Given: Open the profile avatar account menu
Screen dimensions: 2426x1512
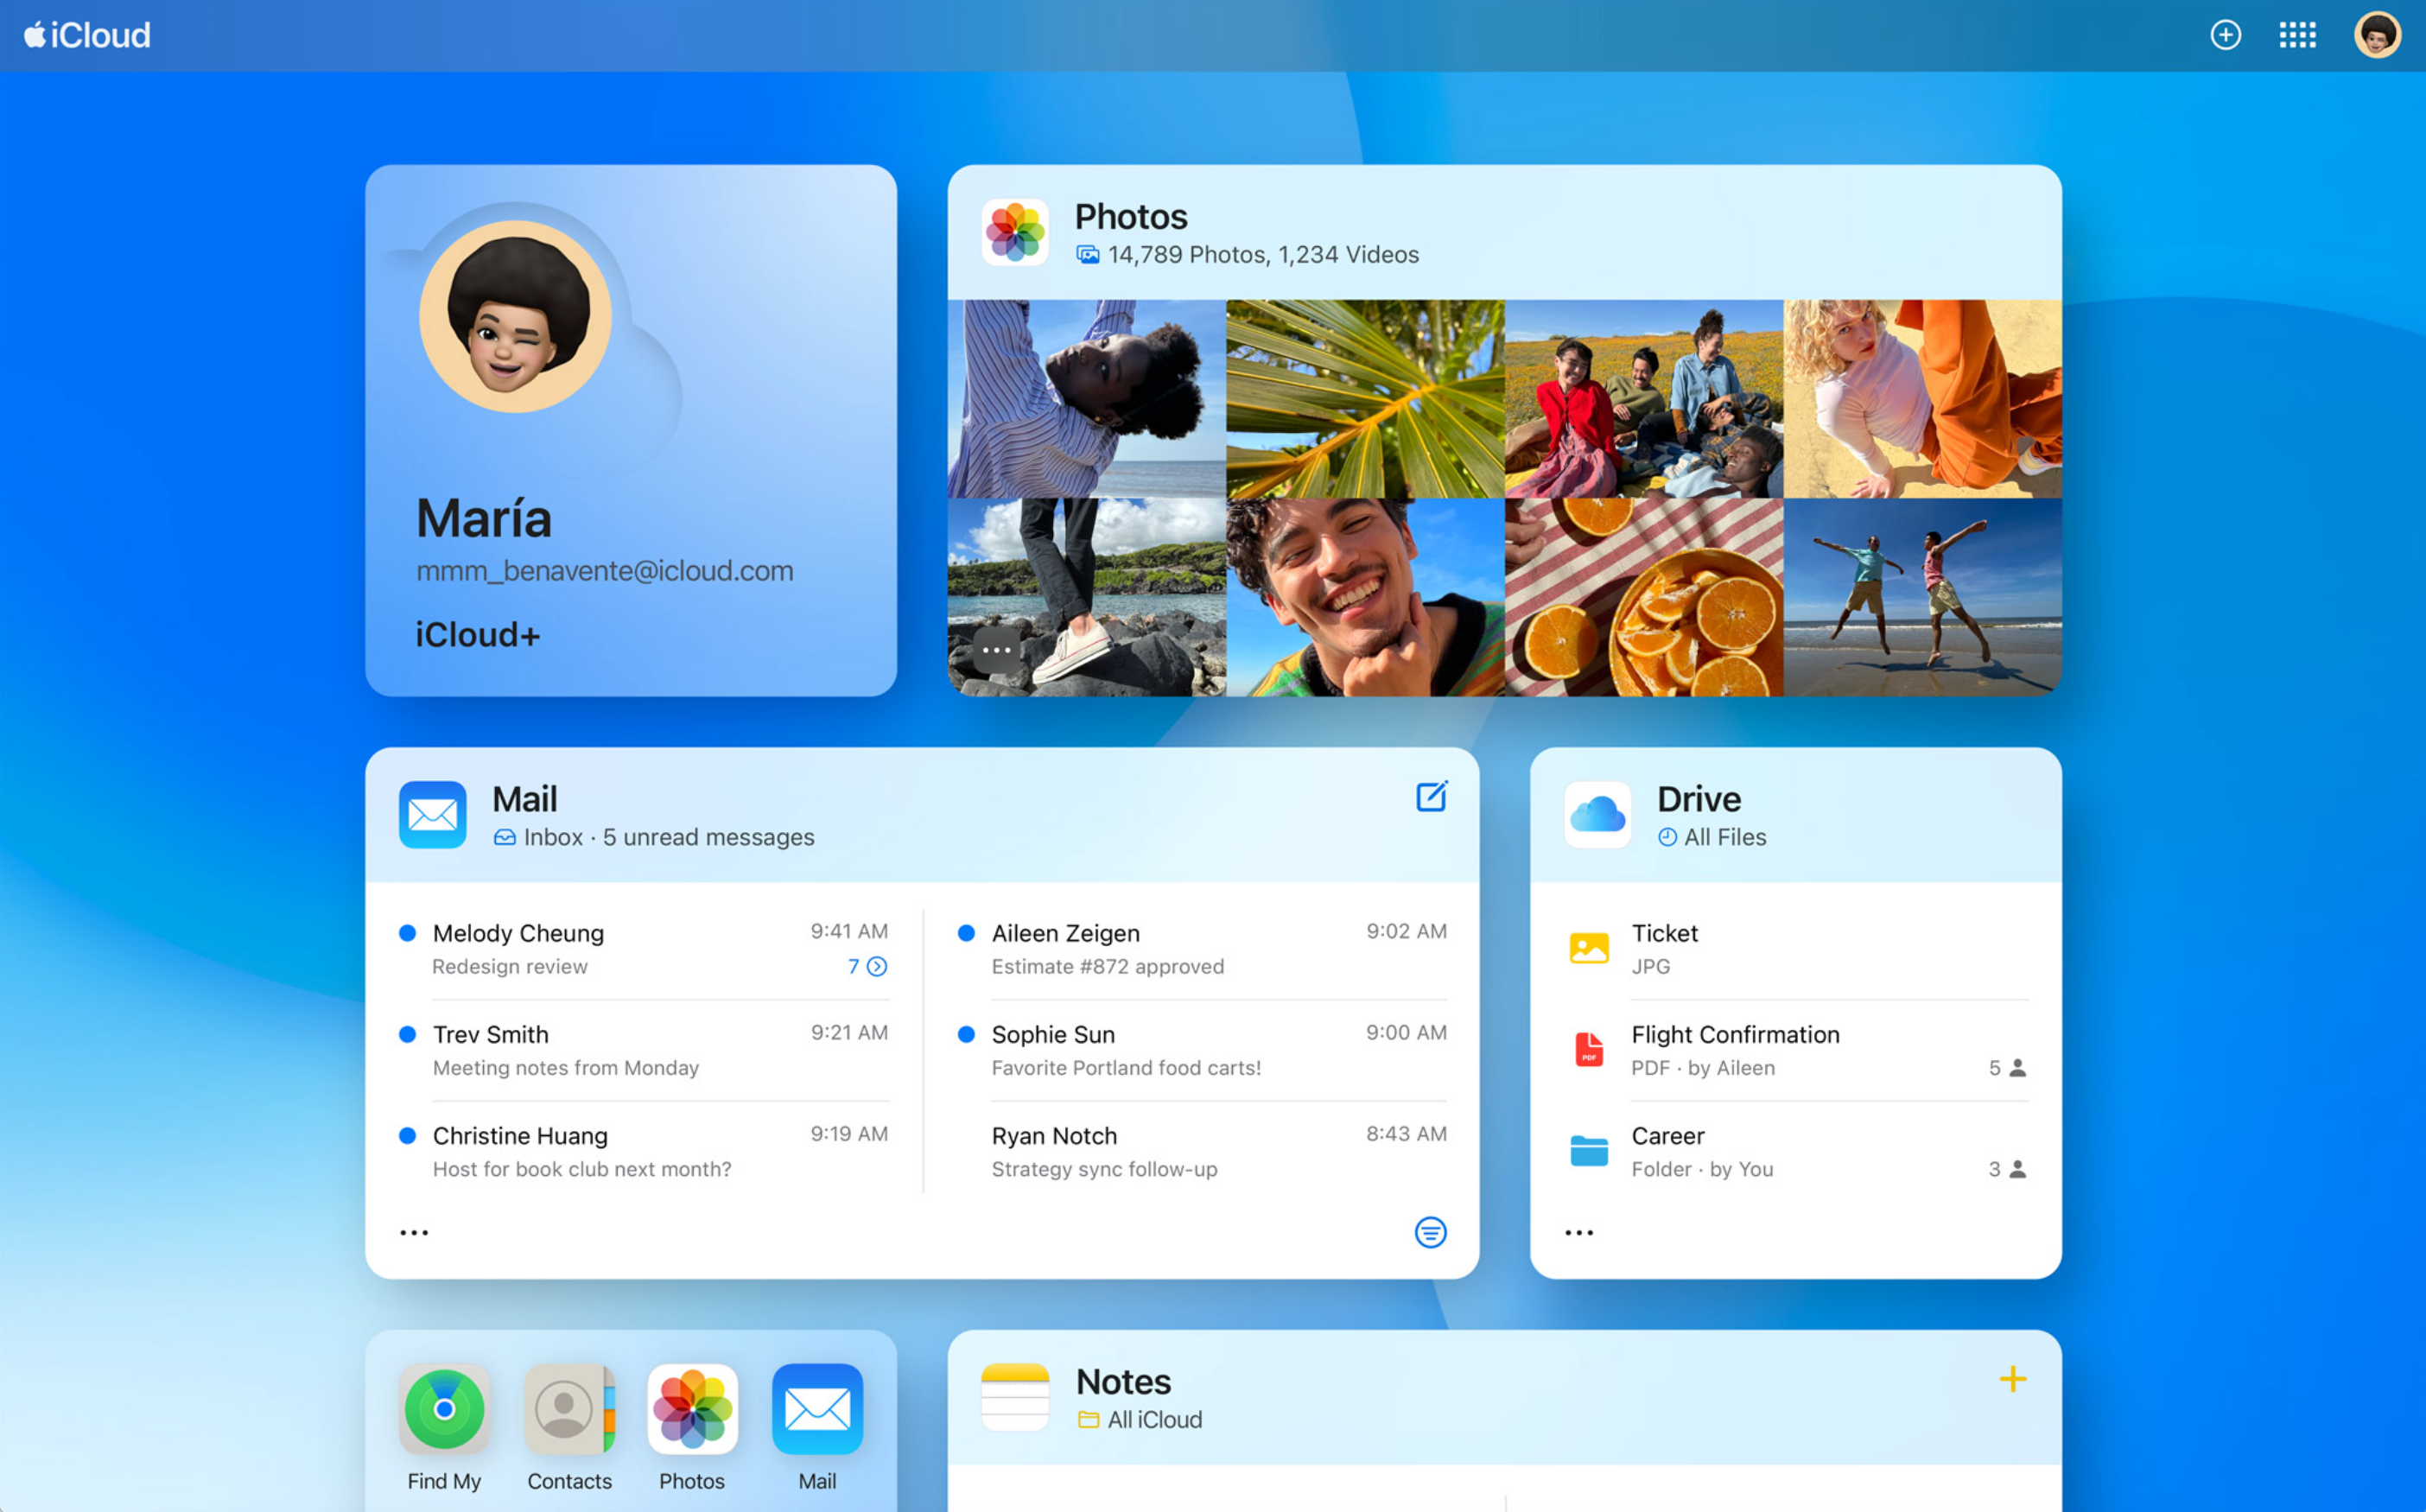Looking at the screenshot, I should (2377, 35).
